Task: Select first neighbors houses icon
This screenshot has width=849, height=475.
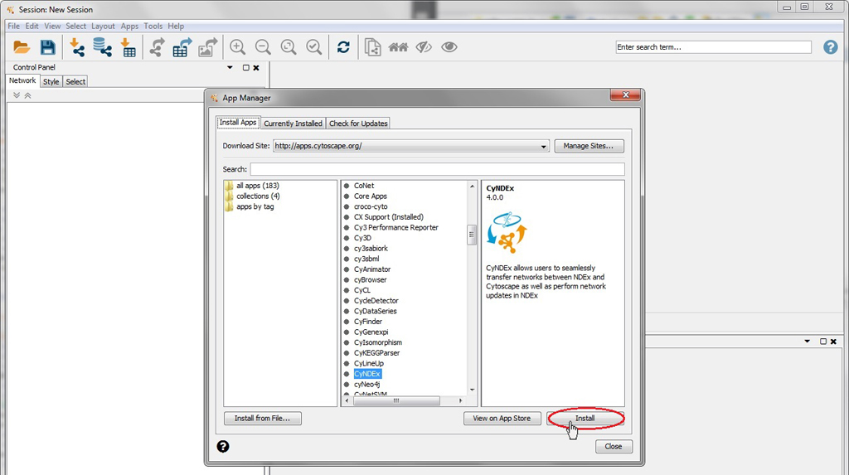Action: pyautogui.click(x=398, y=47)
